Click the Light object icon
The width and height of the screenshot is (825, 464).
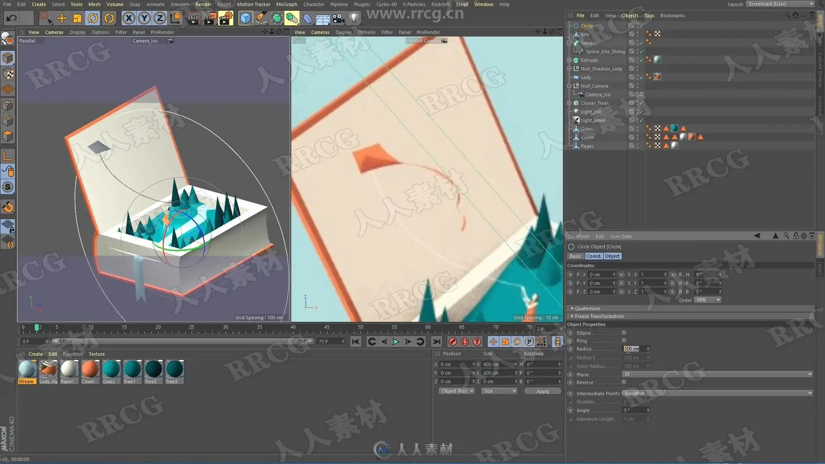click(x=354, y=18)
